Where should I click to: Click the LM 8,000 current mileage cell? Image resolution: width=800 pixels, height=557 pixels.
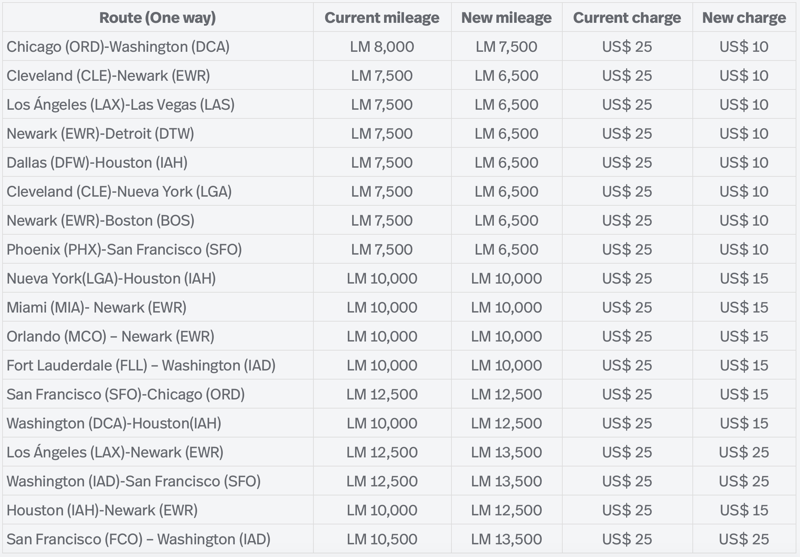coord(382,46)
